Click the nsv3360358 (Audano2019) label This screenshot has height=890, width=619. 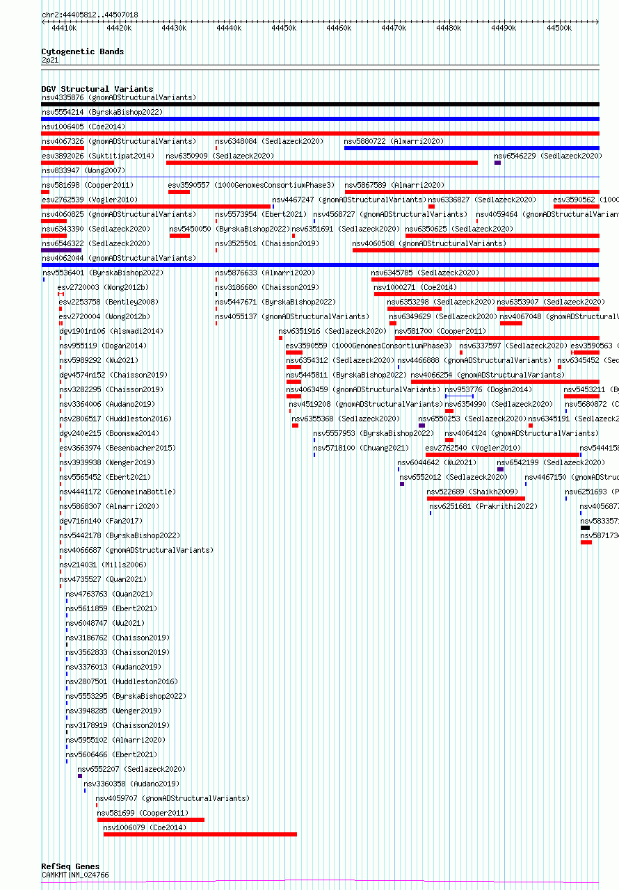[131, 784]
